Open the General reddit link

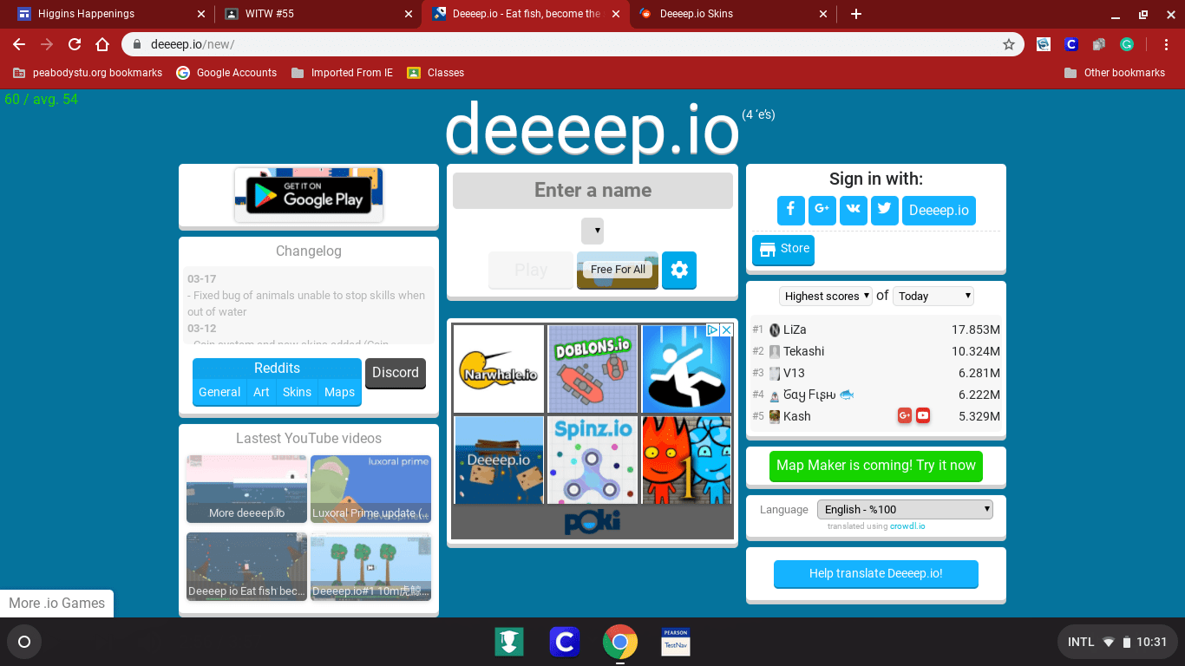(219, 392)
